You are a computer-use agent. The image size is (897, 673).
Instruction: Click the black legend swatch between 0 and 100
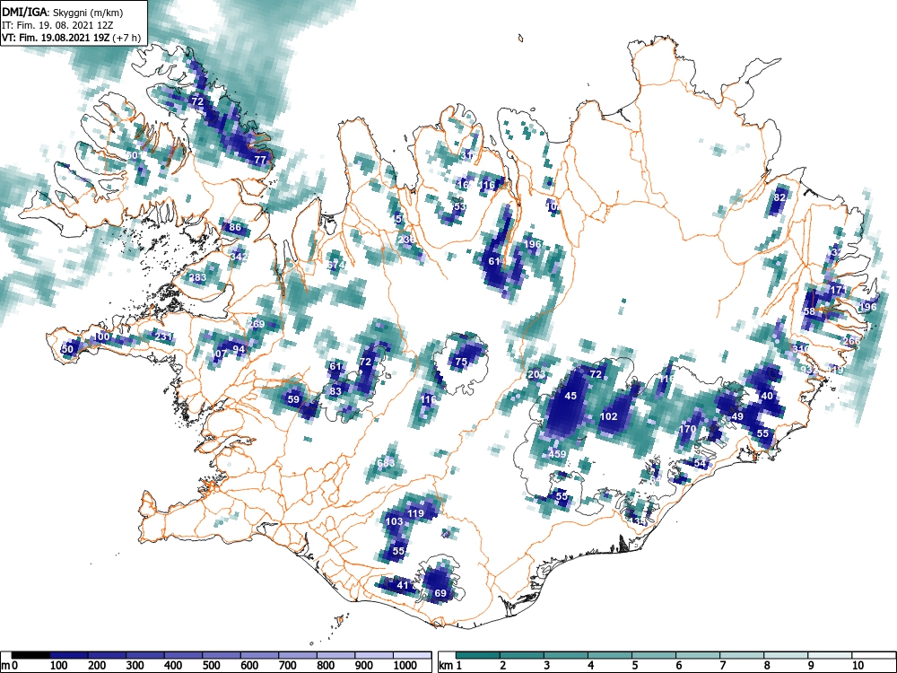[x=30, y=655]
